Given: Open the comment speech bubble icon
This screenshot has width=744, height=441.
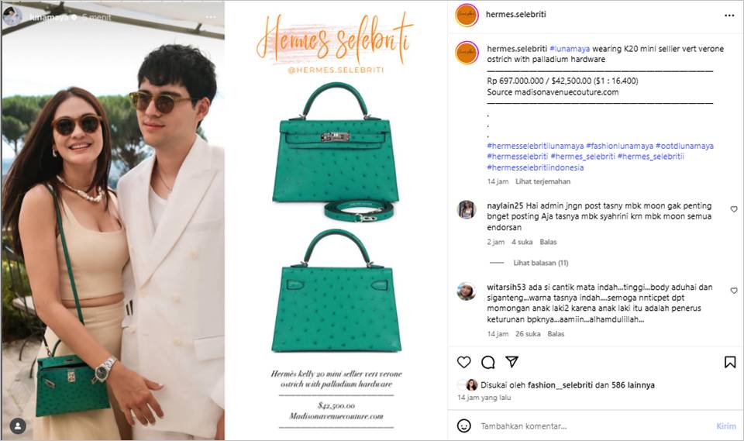Looking at the screenshot, I should [x=487, y=362].
